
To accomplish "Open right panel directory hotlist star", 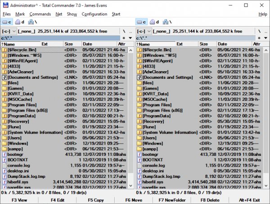I will [259, 38].
